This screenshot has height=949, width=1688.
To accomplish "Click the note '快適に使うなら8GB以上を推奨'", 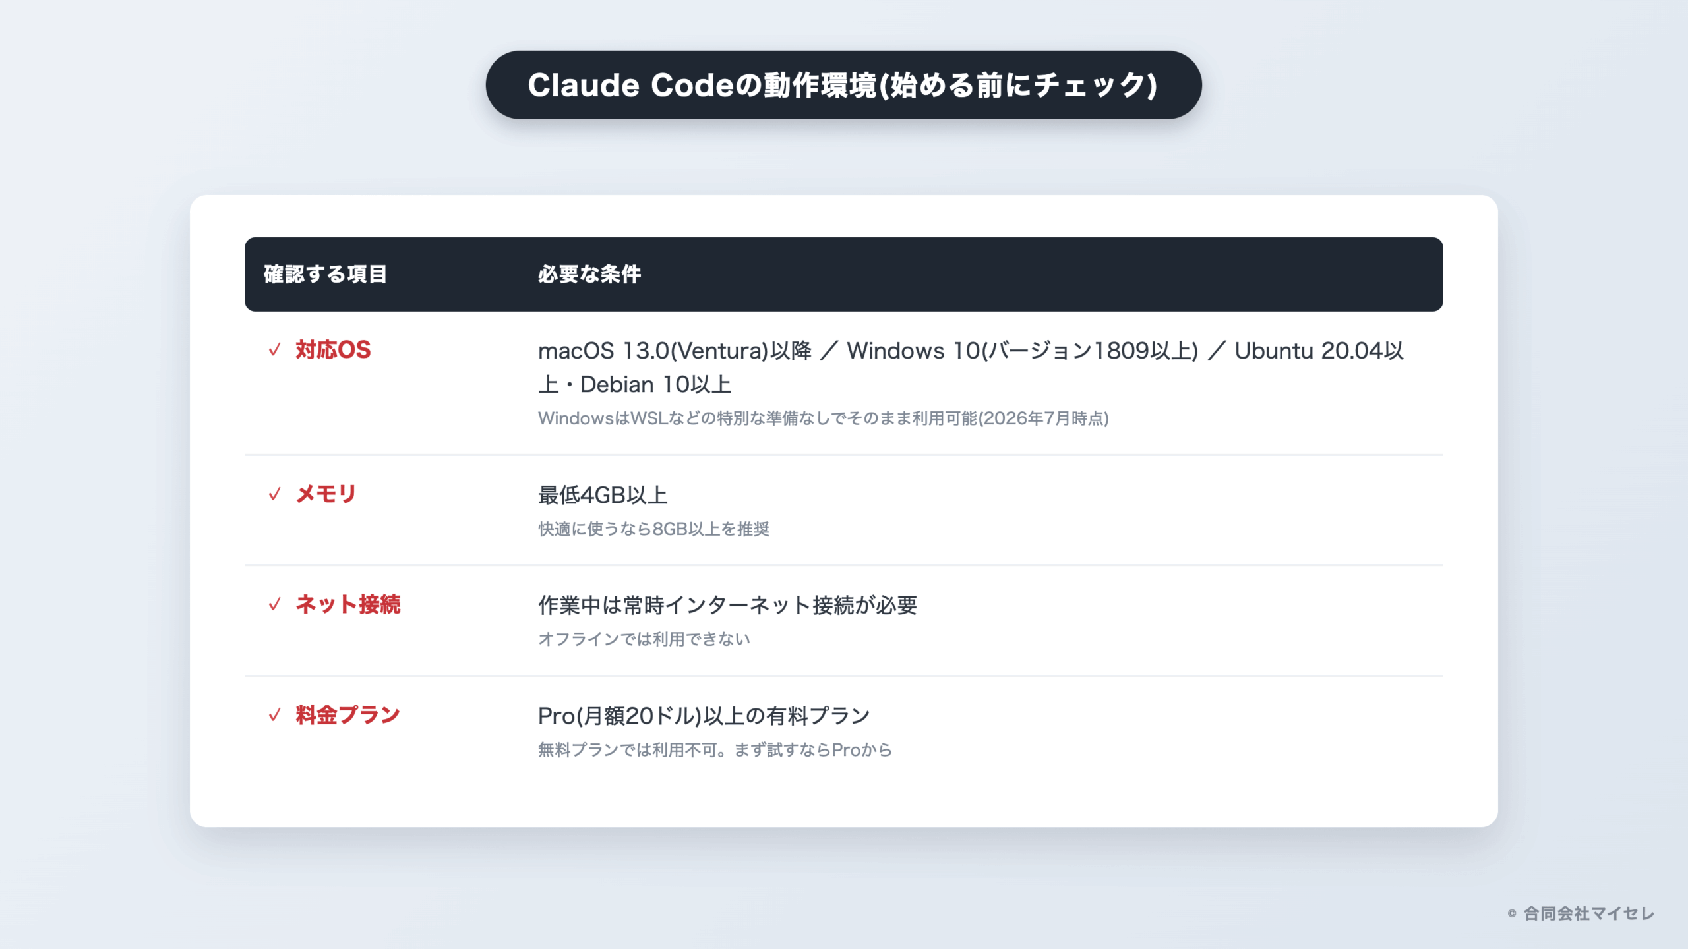I will click(x=653, y=529).
